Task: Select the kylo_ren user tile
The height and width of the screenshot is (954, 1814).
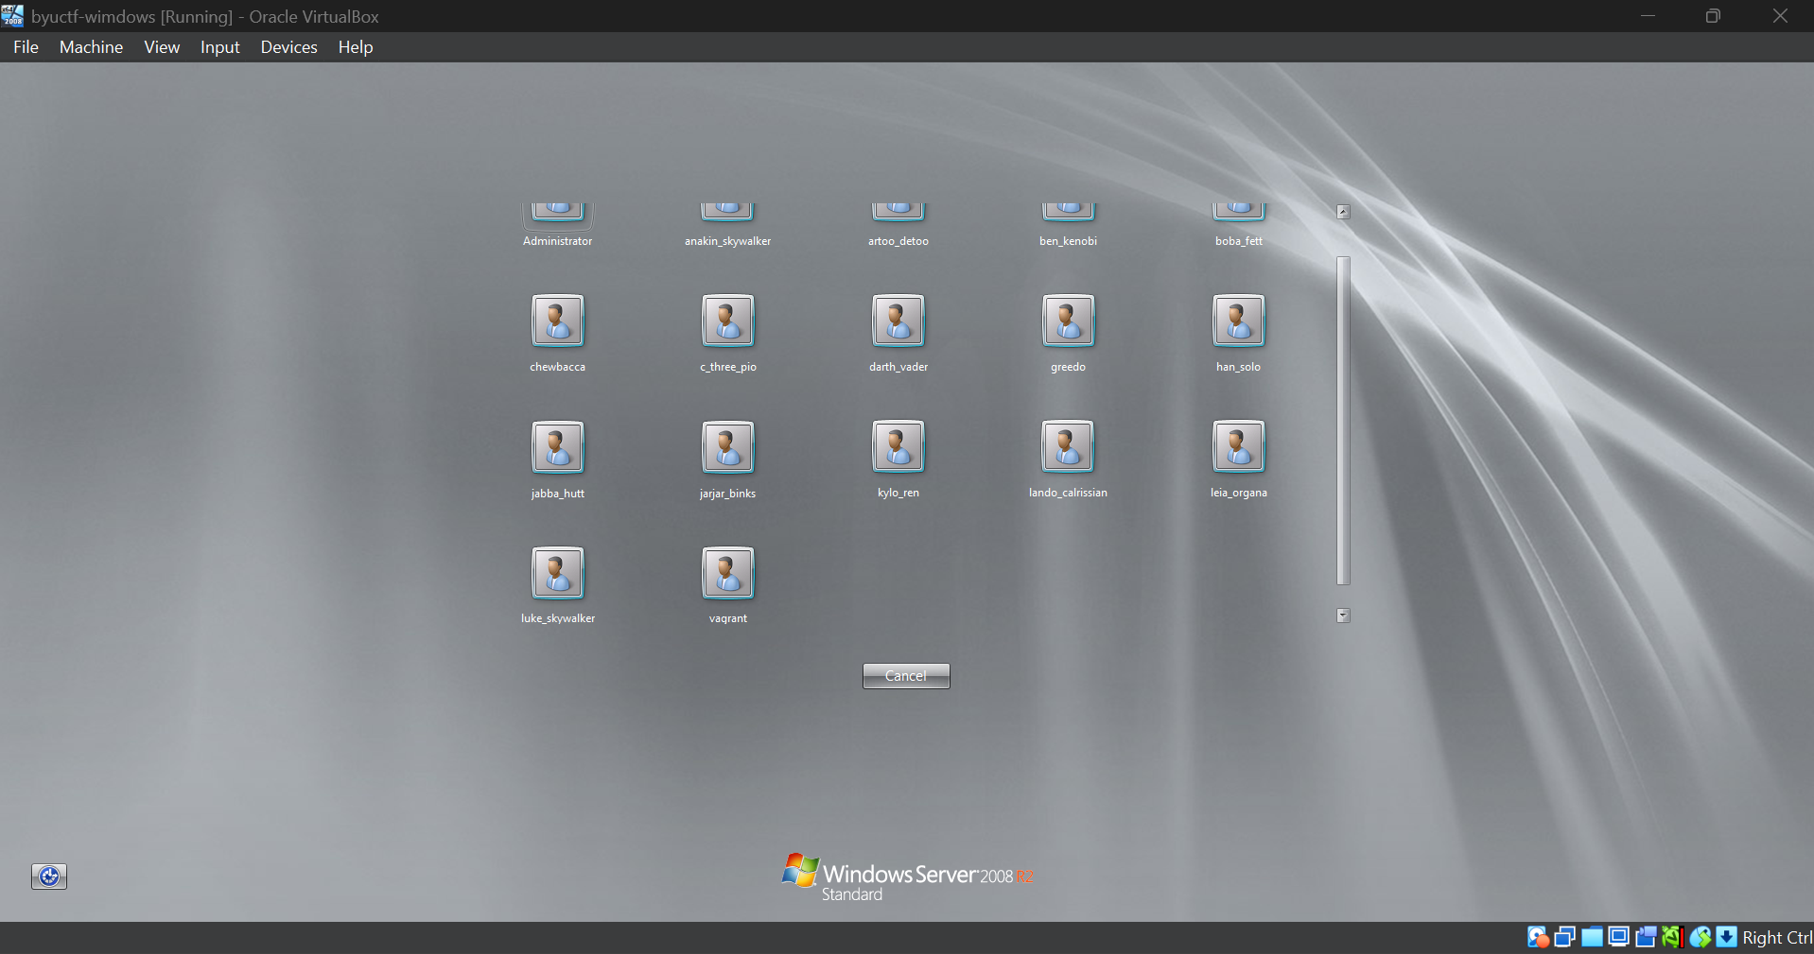Action: point(898,459)
